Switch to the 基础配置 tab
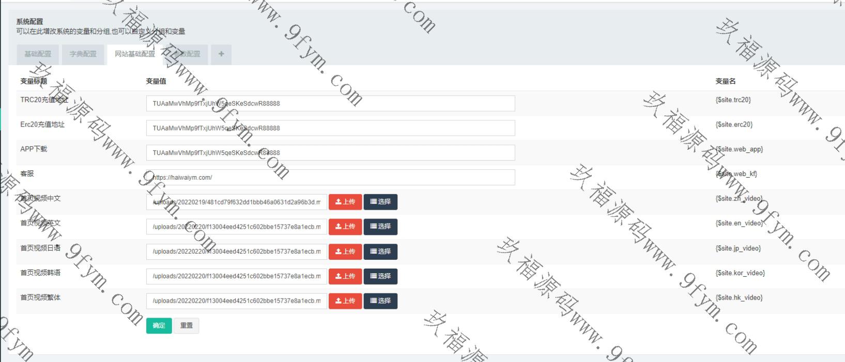This screenshot has width=845, height=362. (x=38, y=54)
